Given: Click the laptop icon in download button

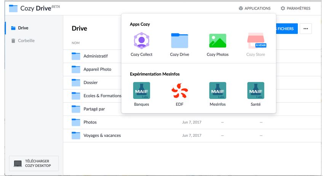Looking at the screenshot, I should 18,163.
